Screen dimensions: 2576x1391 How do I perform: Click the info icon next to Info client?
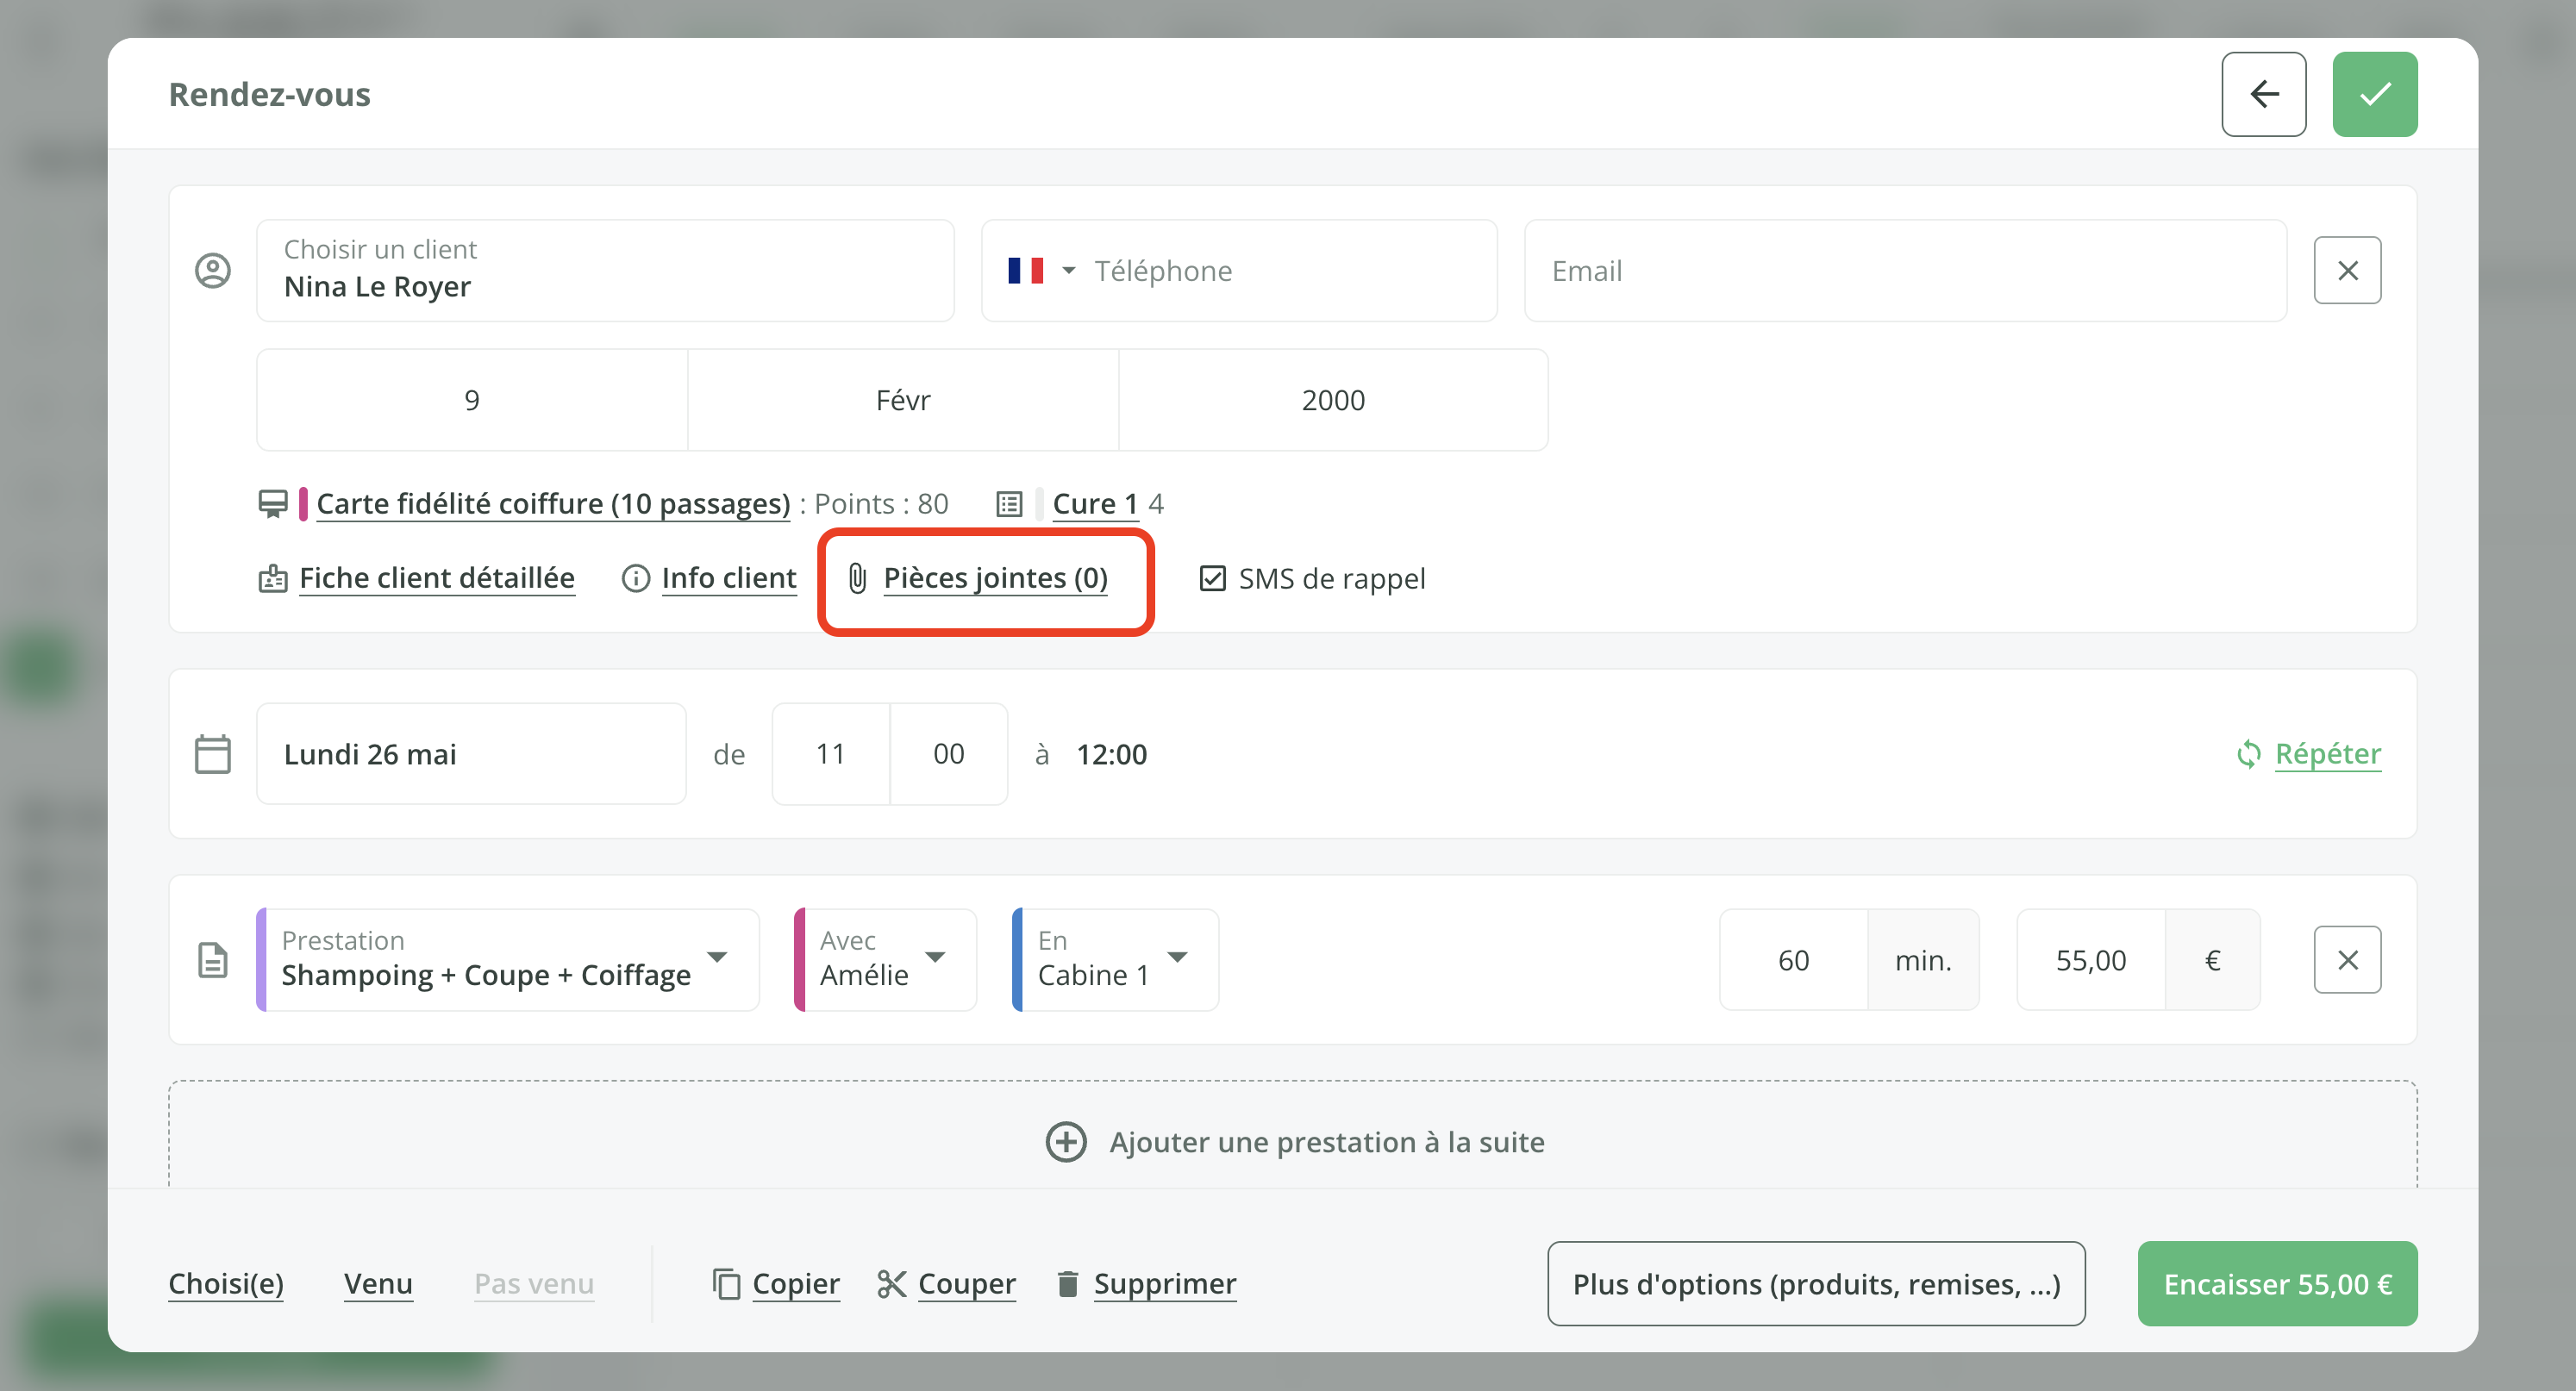tap(637, 578)
